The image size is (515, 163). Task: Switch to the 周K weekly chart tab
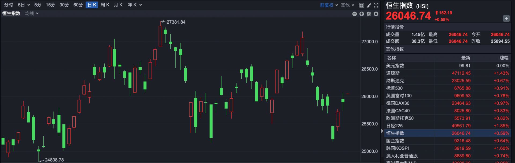[x=105, y=5]
